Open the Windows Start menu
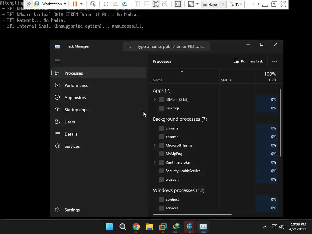 tap(109, 227)
